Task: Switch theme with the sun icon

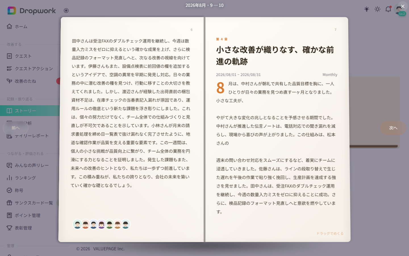Action: [x=377, y=9]
